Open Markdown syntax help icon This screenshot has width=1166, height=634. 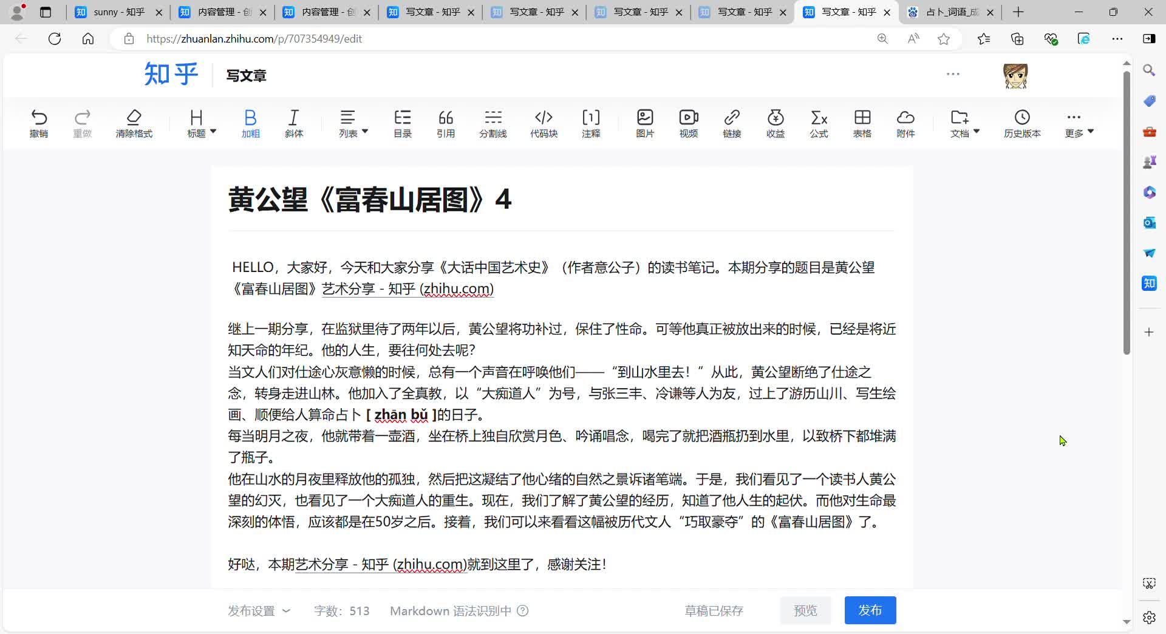pyautogui.click(x=522, y=611)
